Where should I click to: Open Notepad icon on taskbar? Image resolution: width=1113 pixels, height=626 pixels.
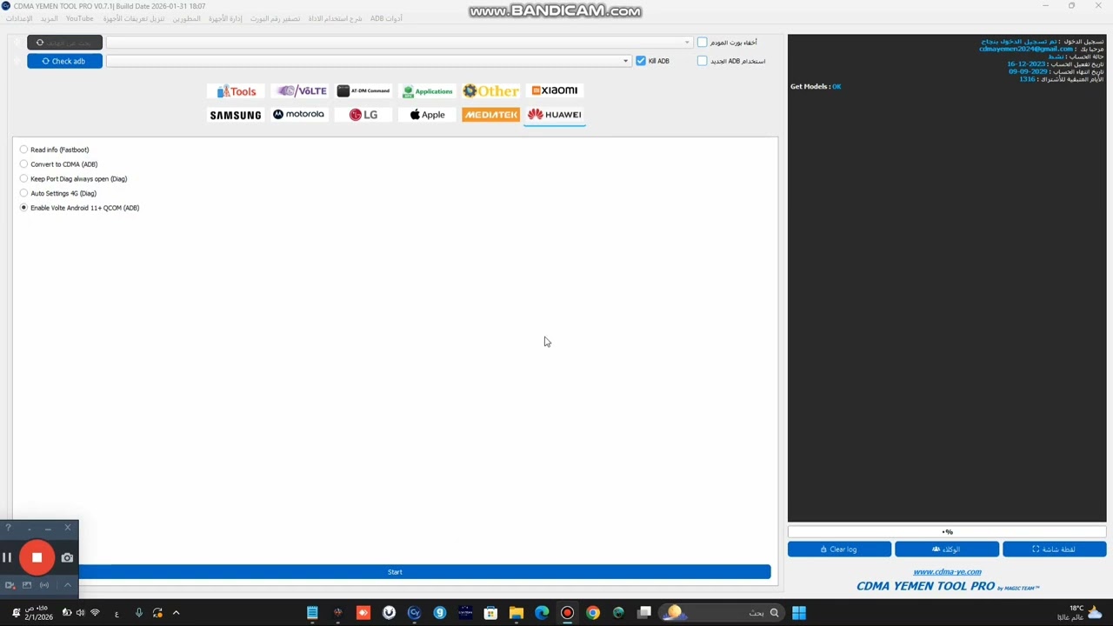tap(312, 613)
